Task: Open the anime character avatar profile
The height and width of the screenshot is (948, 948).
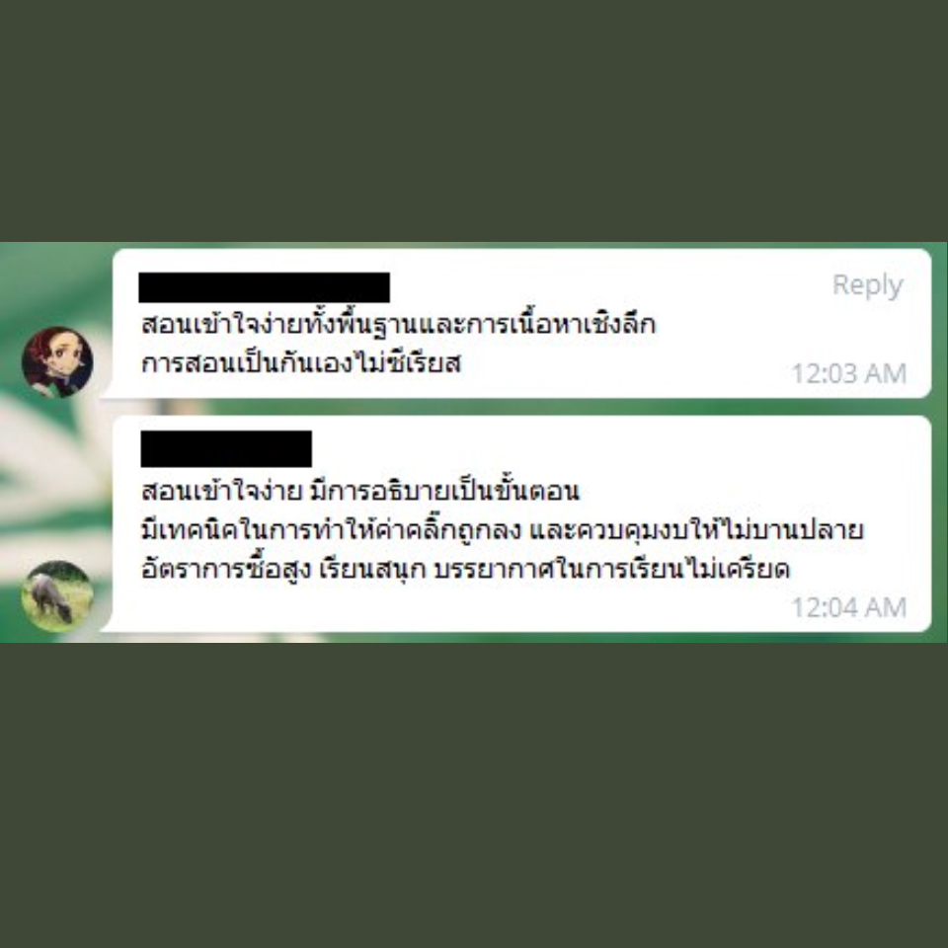Action: coord(57,362)
